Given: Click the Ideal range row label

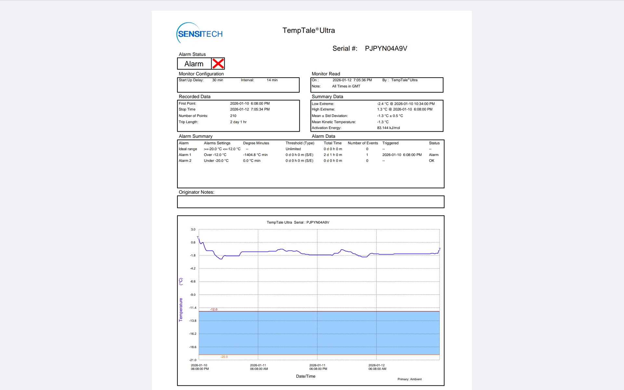Looking at the screenshot, I should click(188, 149).
